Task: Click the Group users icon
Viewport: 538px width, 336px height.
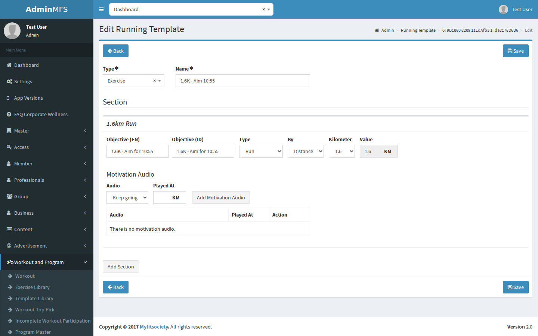Action: [9, 196]
